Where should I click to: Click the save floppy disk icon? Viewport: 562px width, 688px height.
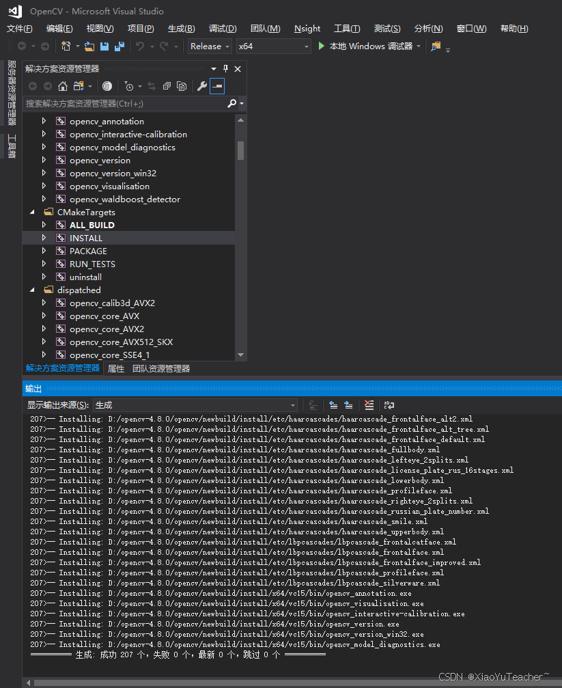click(x=104, y=46)
